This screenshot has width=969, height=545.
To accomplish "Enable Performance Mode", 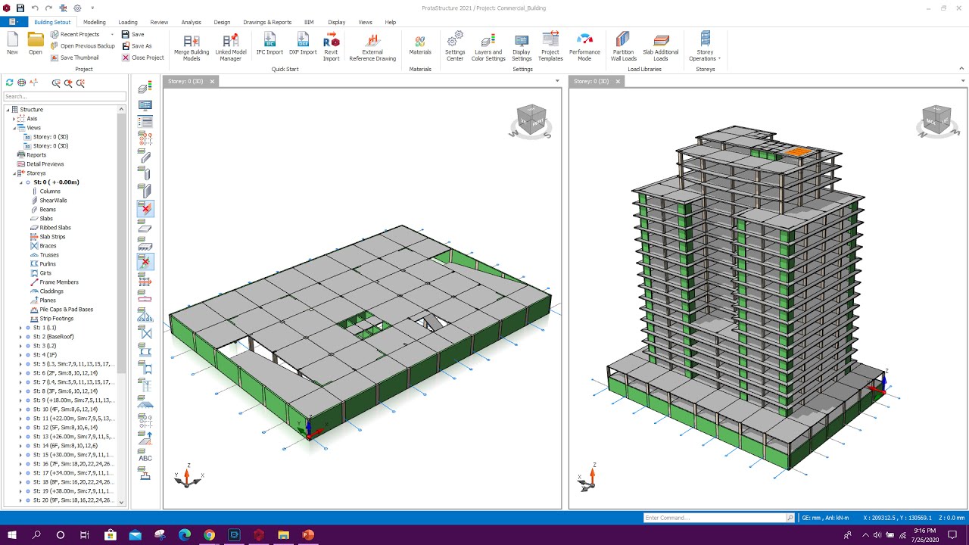I will 584,45.
